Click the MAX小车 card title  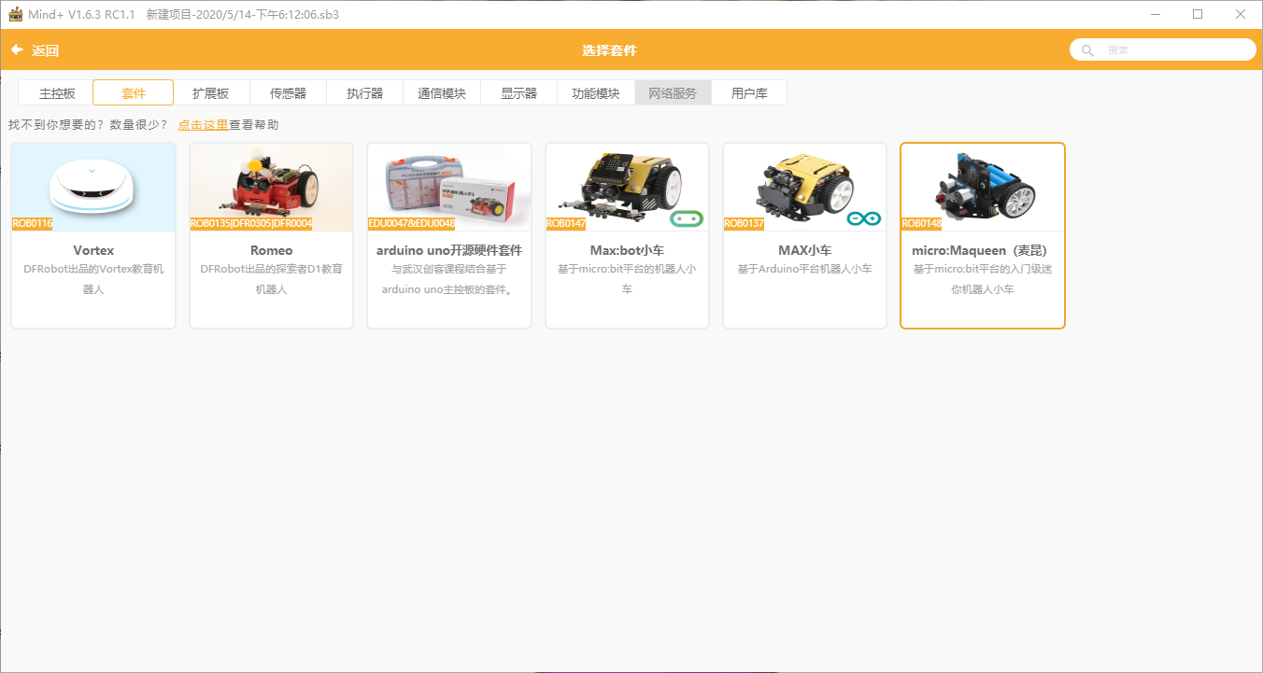(805, 250)
